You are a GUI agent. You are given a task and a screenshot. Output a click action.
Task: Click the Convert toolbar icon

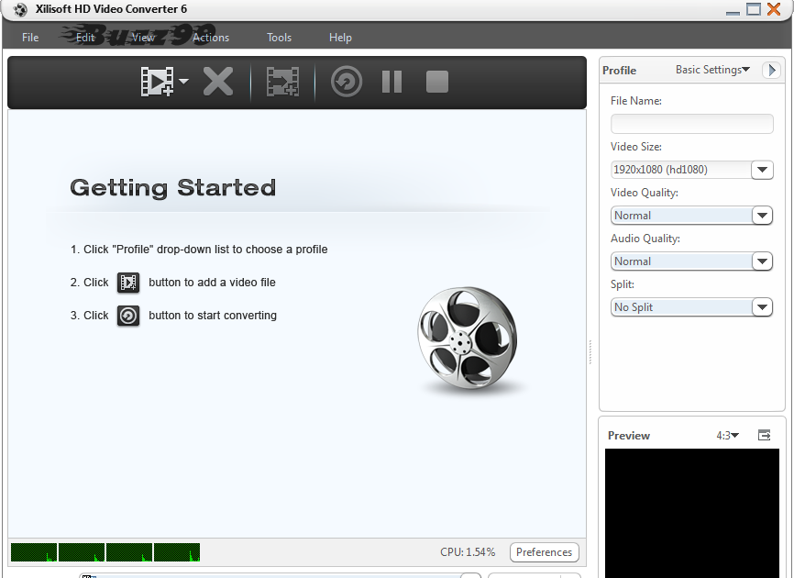(x=347, y=82)
